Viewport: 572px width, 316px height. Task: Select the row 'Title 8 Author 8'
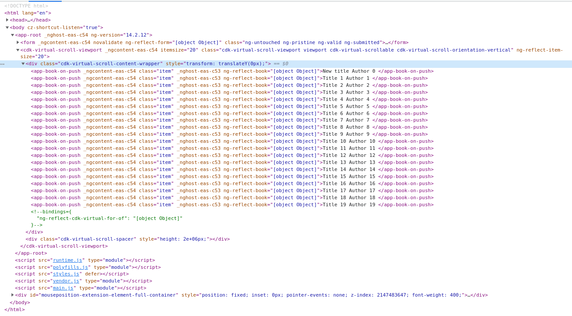tap(229, 127)
